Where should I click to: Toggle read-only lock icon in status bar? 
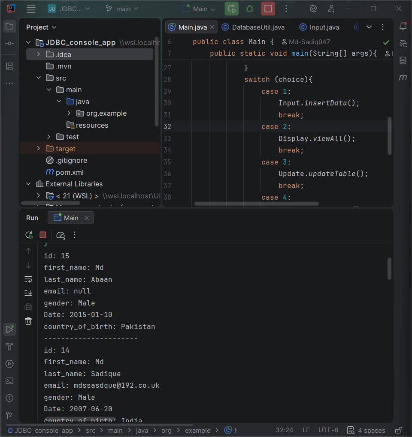coord(399,430)
